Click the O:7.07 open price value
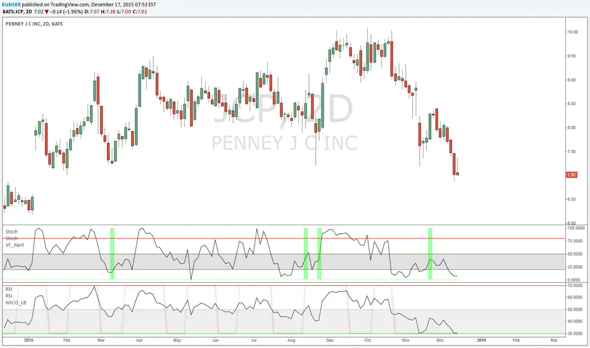Screen dimensions: 590x348 (92, 11)
